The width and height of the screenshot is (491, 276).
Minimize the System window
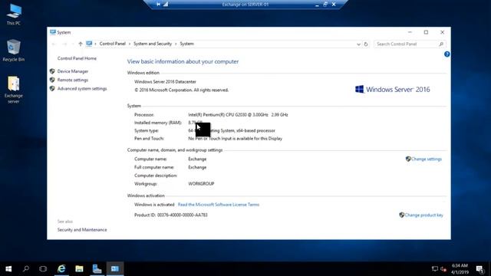(x=410, y=32)
